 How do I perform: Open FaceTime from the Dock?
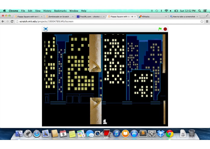pos(99,134)
